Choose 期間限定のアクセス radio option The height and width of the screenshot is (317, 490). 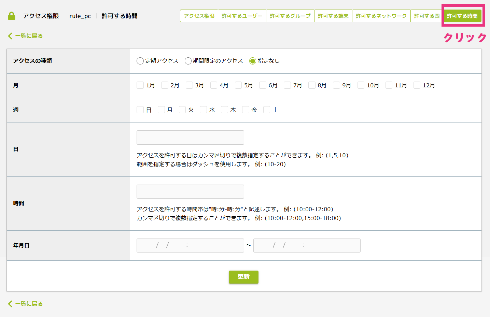coord(188,61)
